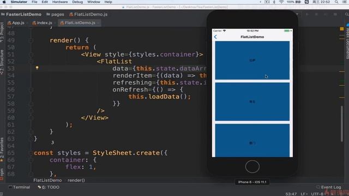Click the FlatListDemo navigation title
The image size is (349, 196).
[x=252, y=37]
